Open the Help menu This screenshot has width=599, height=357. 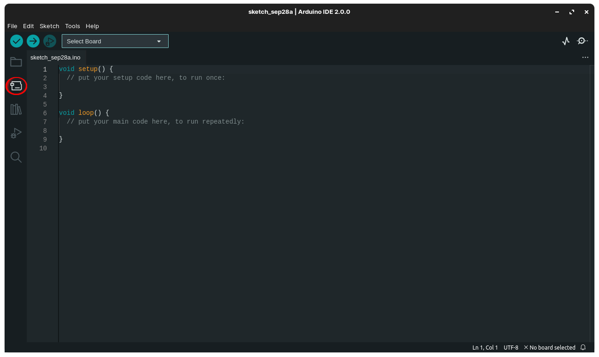pos(92,26)
